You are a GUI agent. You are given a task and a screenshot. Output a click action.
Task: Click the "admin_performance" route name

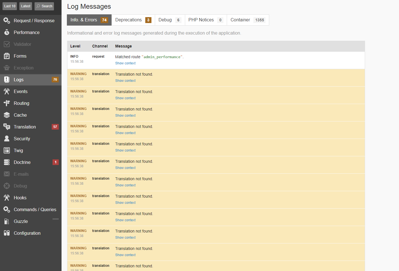coord(162,57)
